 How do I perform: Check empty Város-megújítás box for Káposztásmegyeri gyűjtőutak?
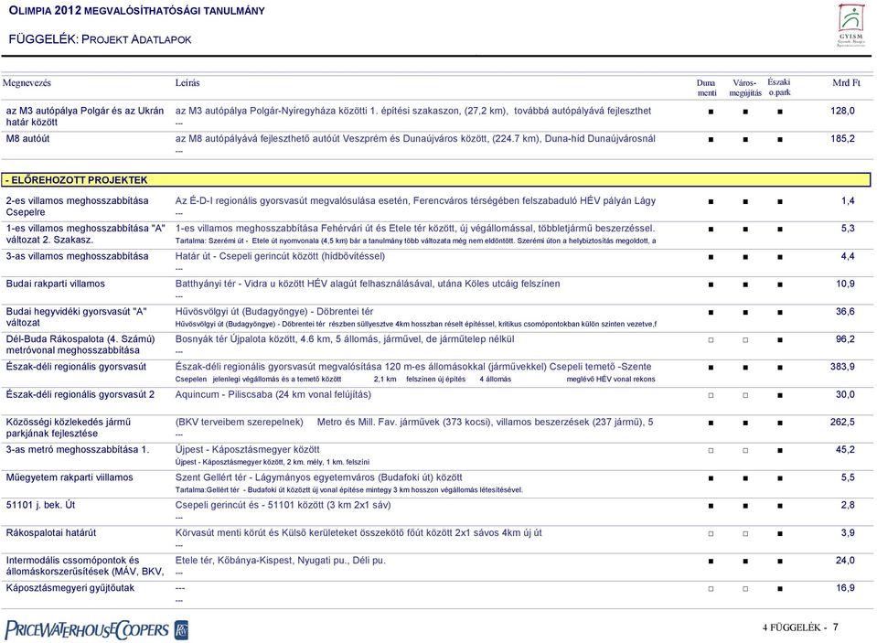tap(745, 589)
